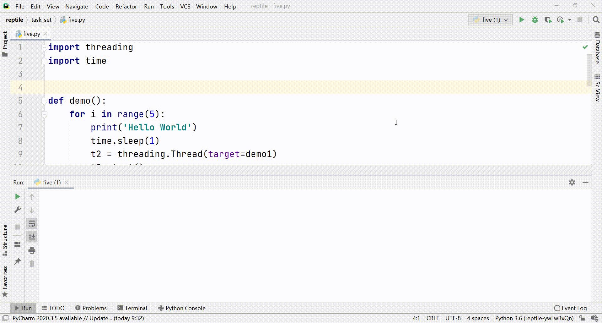
Task: Click the editor vertical scrollbar
Action: pyautogui.click(x=589, y=70)
